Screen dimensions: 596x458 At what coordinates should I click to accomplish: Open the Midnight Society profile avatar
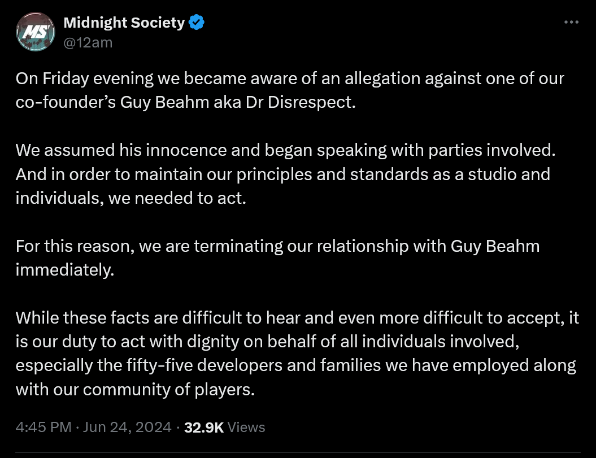(x=36, y=32)
